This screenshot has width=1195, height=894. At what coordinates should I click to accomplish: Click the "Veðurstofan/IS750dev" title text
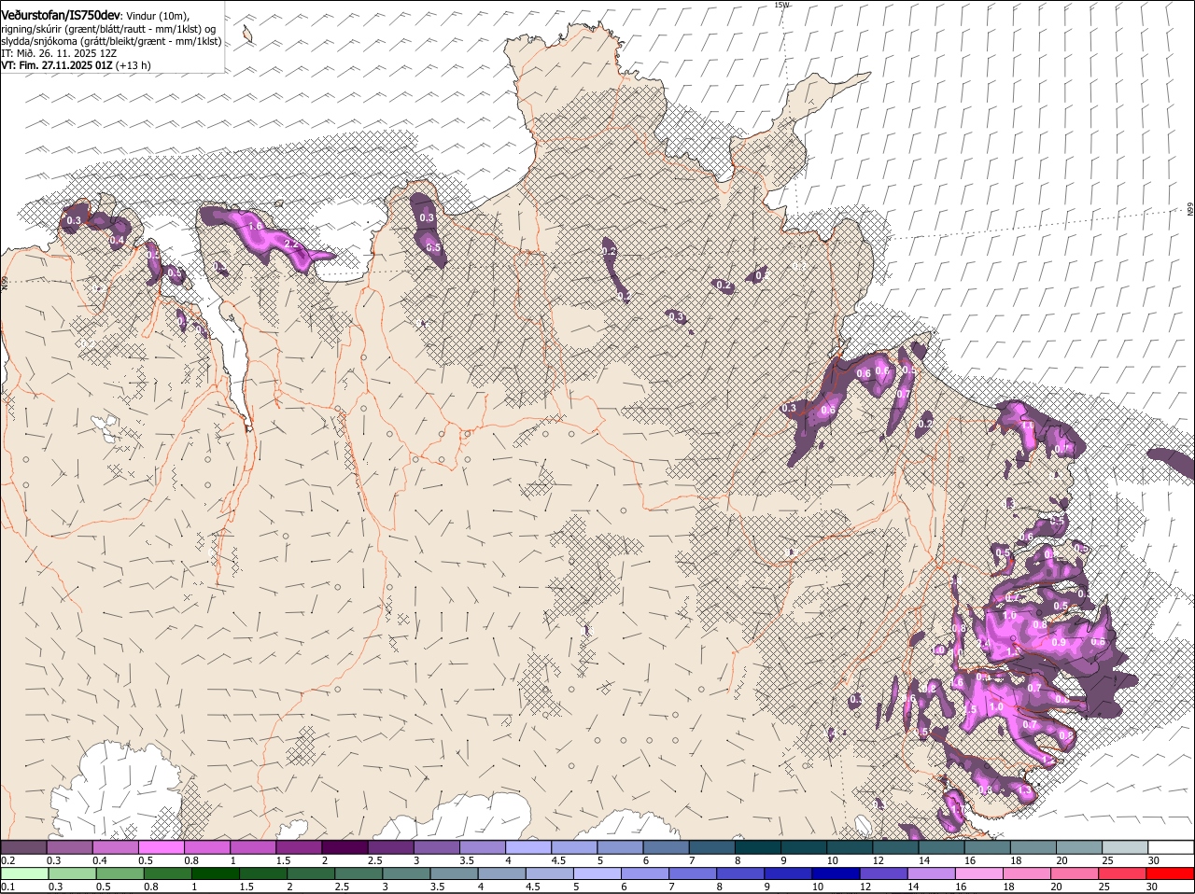(61, 15)
